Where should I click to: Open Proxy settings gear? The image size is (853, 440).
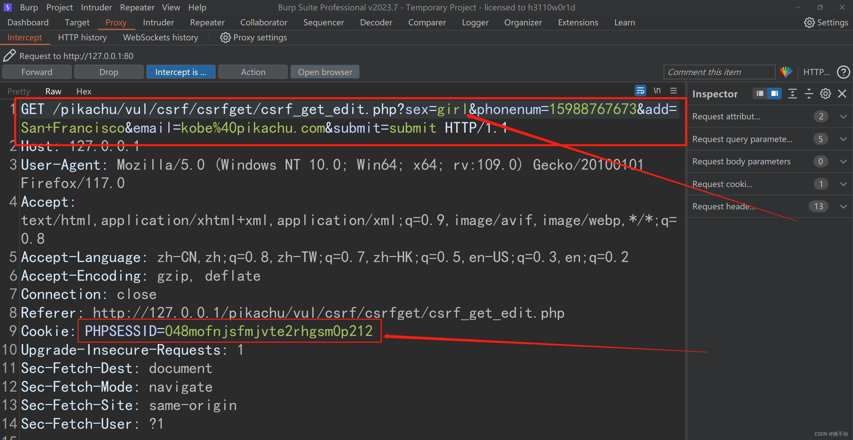pos(225,38)
